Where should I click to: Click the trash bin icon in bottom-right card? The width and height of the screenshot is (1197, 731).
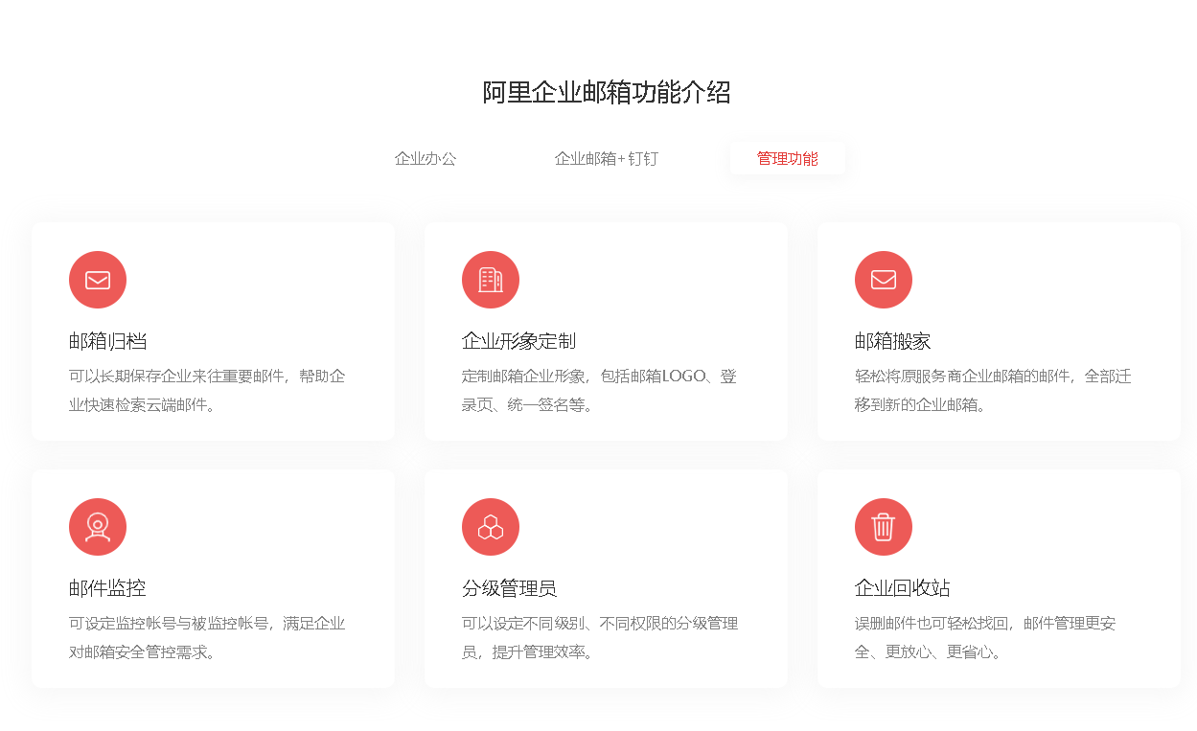(x=883, y=527)
